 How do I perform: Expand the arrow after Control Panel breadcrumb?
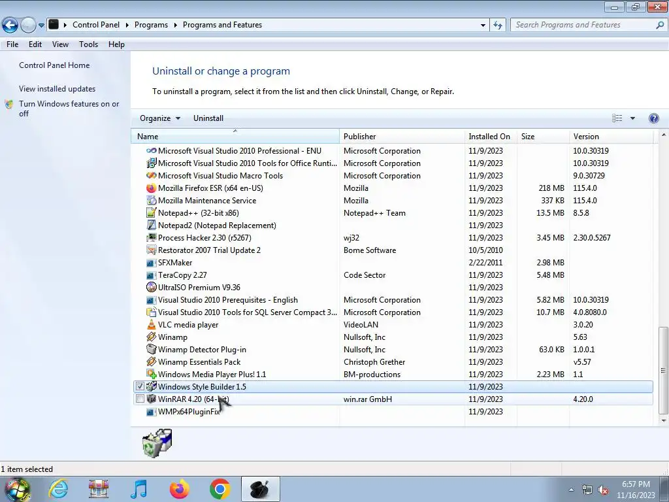click(127, 25)
